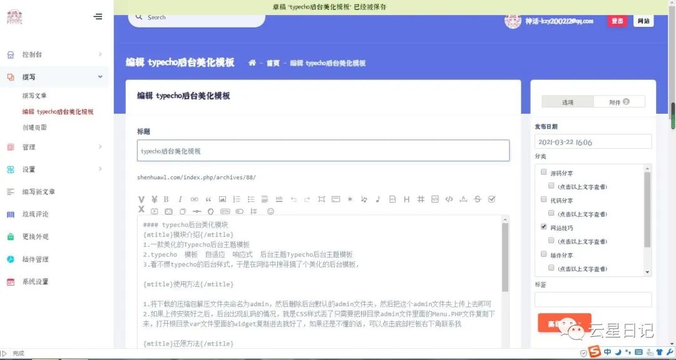Screen dimensions: 676x360
Task: Click the X icon in toolbar second row
Action: pos(141,209)
